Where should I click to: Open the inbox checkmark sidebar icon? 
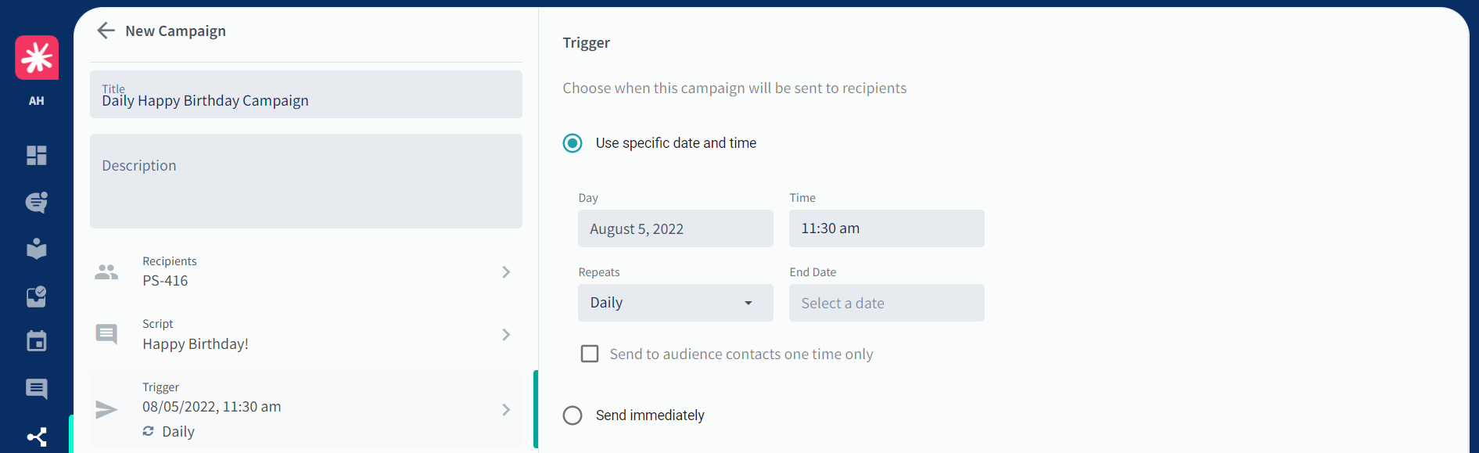coord(36,296)
